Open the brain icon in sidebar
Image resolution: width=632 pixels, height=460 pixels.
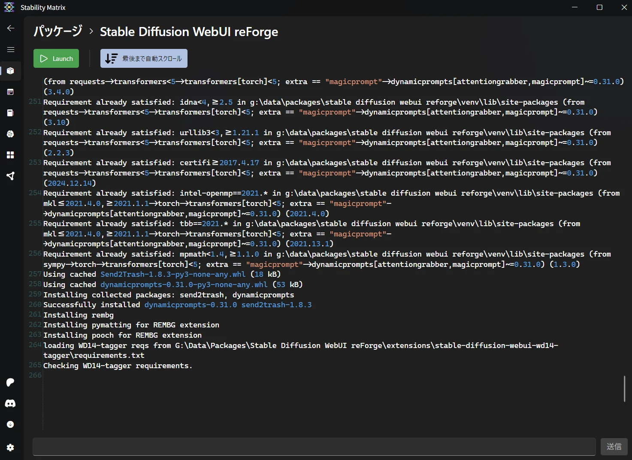(x=11, y=134)
